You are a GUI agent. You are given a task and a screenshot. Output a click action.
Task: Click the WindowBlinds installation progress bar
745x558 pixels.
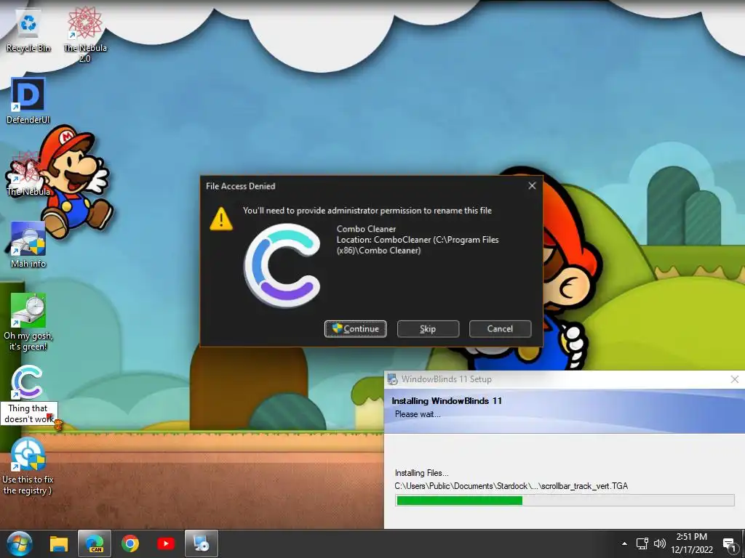(565, 500)
